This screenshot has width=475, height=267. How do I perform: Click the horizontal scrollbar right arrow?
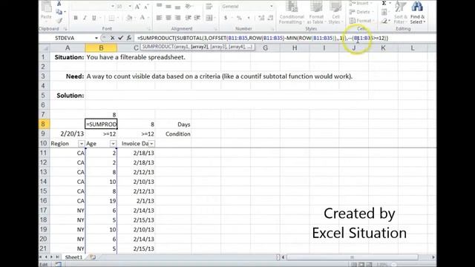click(x=433, y=257)
